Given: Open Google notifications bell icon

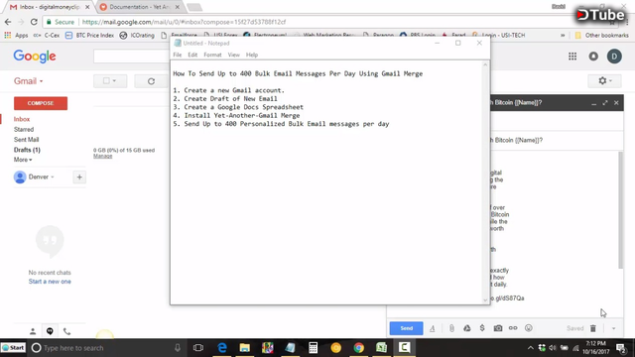Looking at the screenshot, I should coord(593,57).
